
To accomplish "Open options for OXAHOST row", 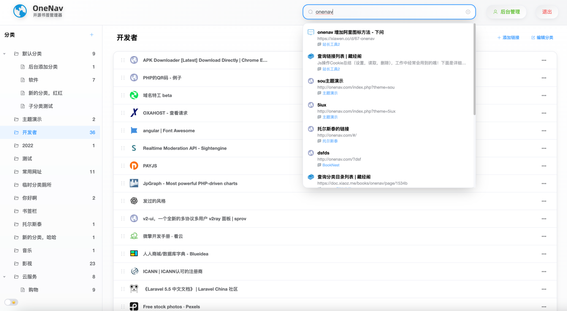I will (544, 113).
